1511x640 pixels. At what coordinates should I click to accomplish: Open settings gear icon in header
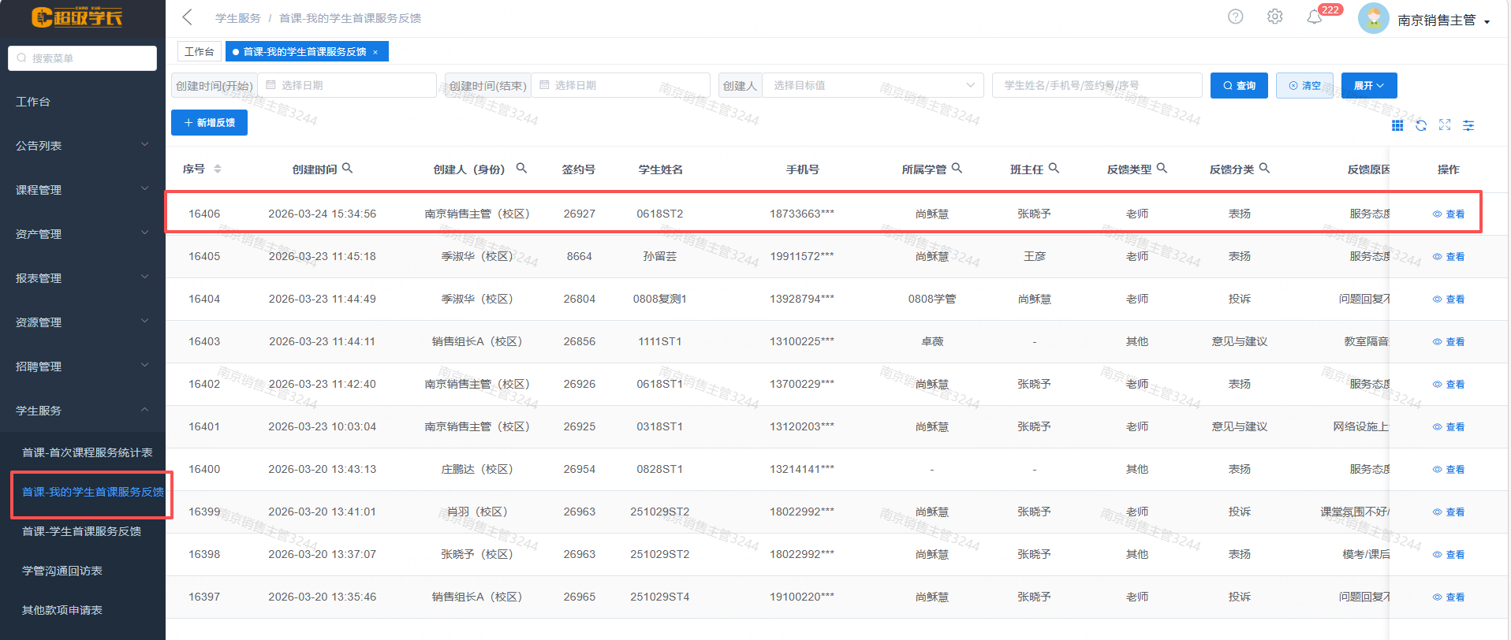click(x=1274, y=17)
